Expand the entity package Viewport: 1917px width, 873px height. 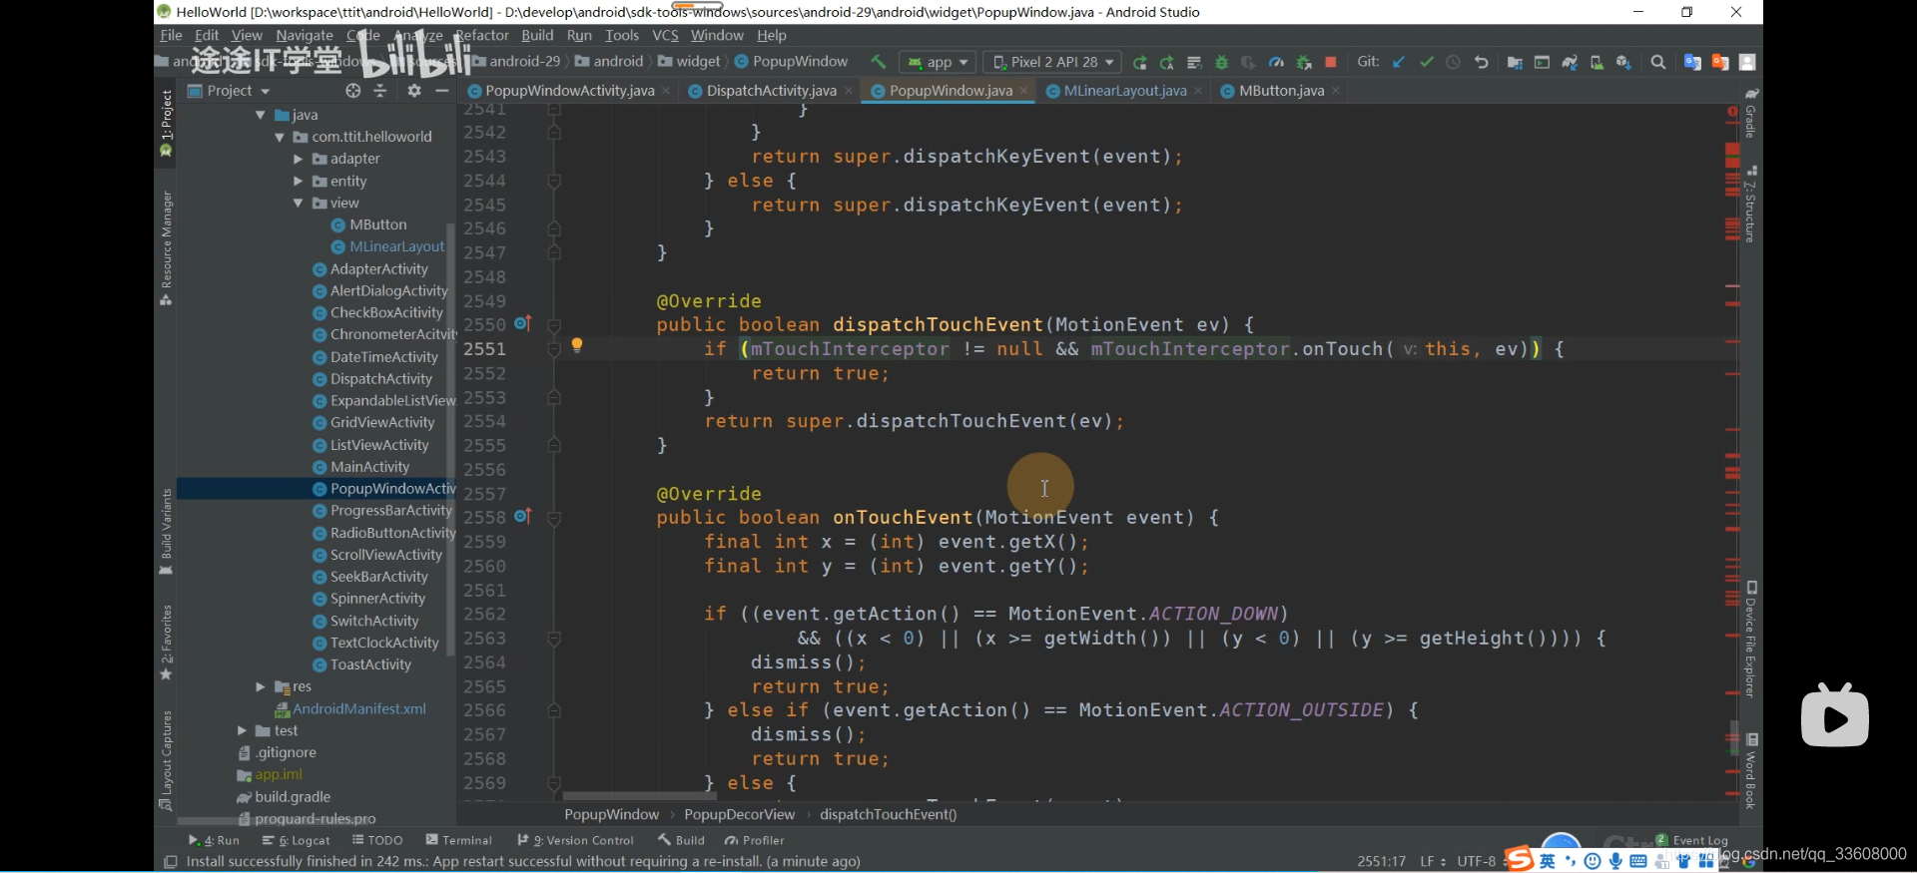point(298,181)
